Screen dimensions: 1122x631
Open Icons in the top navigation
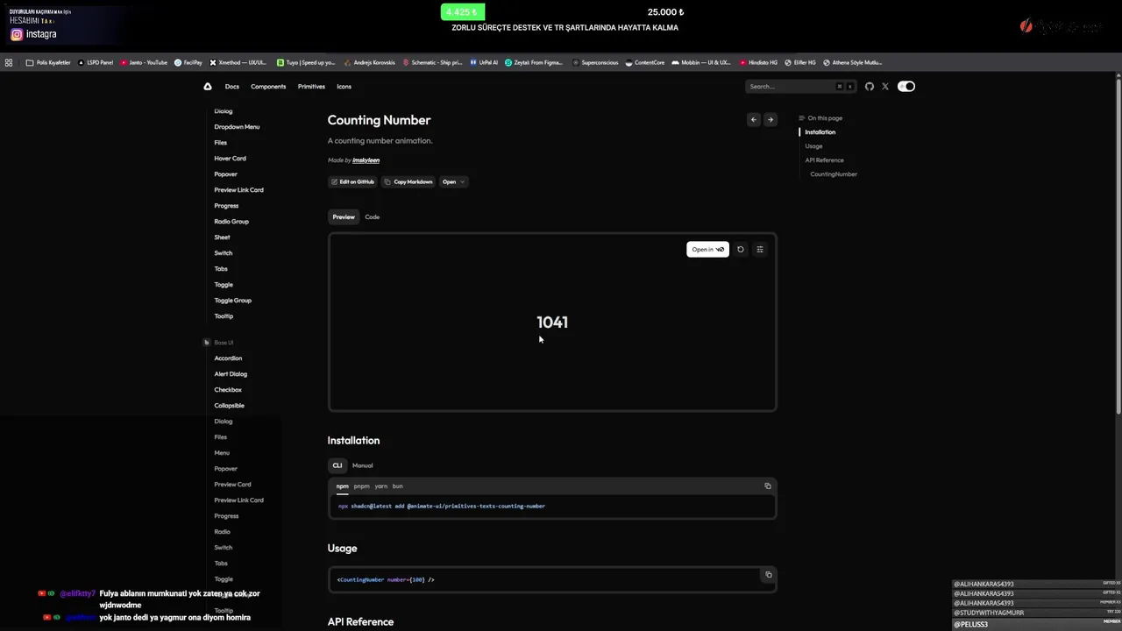click(344, 86)
